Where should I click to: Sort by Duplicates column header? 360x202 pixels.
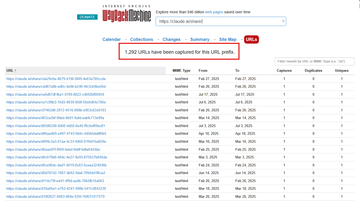pyautogui.click(x=313, y=71)
